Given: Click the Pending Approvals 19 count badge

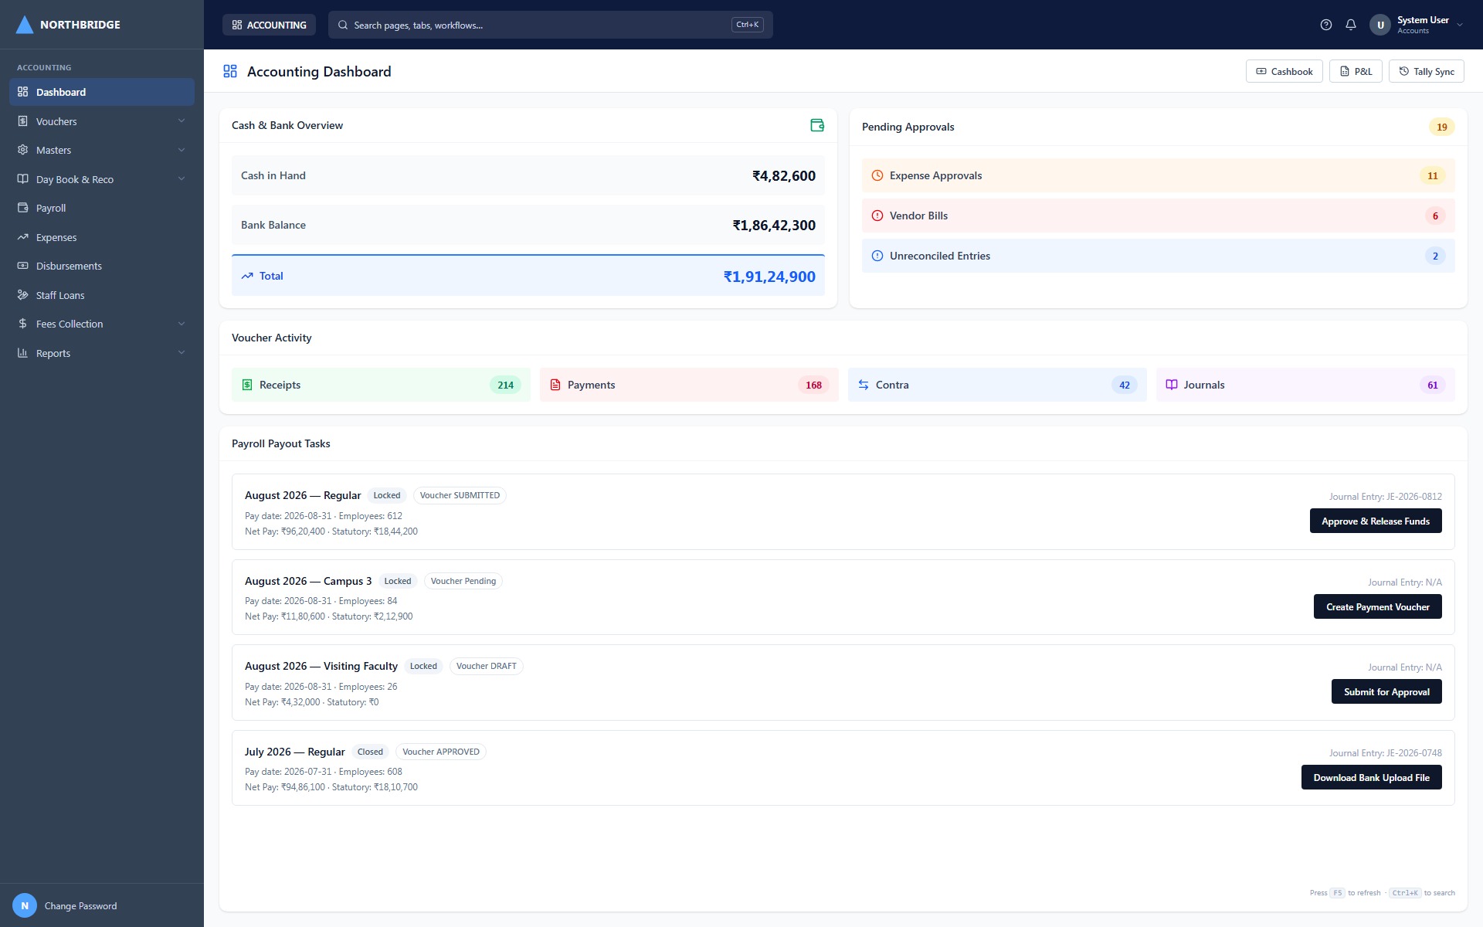Looking at the screenshot, I should (x=1442, y=127).
